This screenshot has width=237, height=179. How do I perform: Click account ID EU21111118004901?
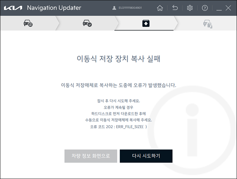pos(130,8)
